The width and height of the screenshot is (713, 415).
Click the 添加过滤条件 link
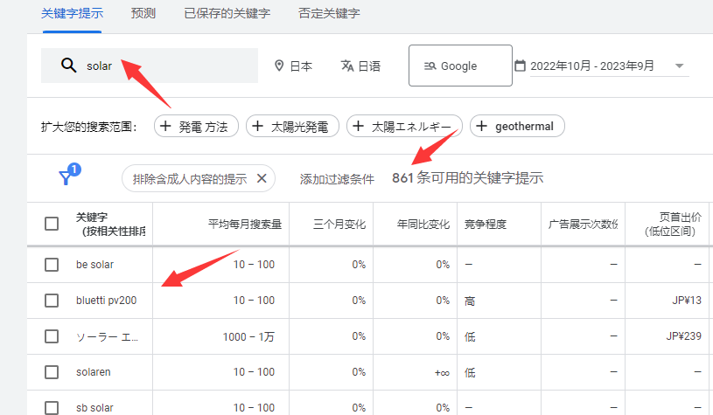pos(337,178)
